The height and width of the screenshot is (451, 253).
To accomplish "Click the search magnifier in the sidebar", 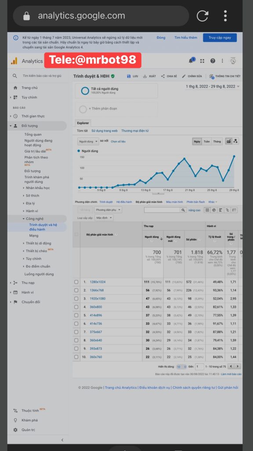I will pos(15,76).
